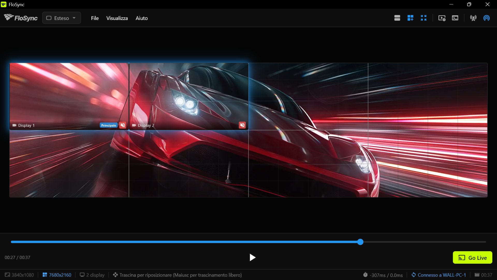
Task: Click the Trascina per riposizionare hint text
Action: click(181, 275)
